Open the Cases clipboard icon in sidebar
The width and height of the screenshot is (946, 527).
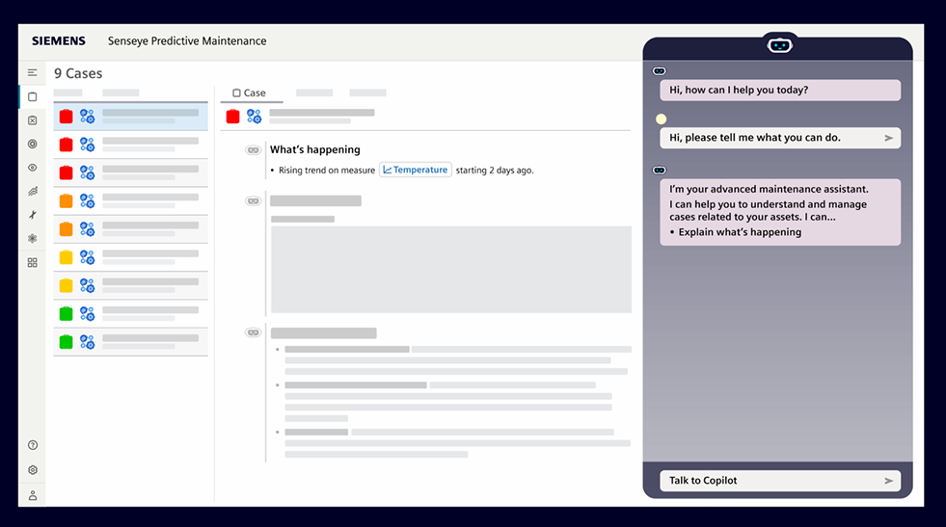[x=33, y=96]
